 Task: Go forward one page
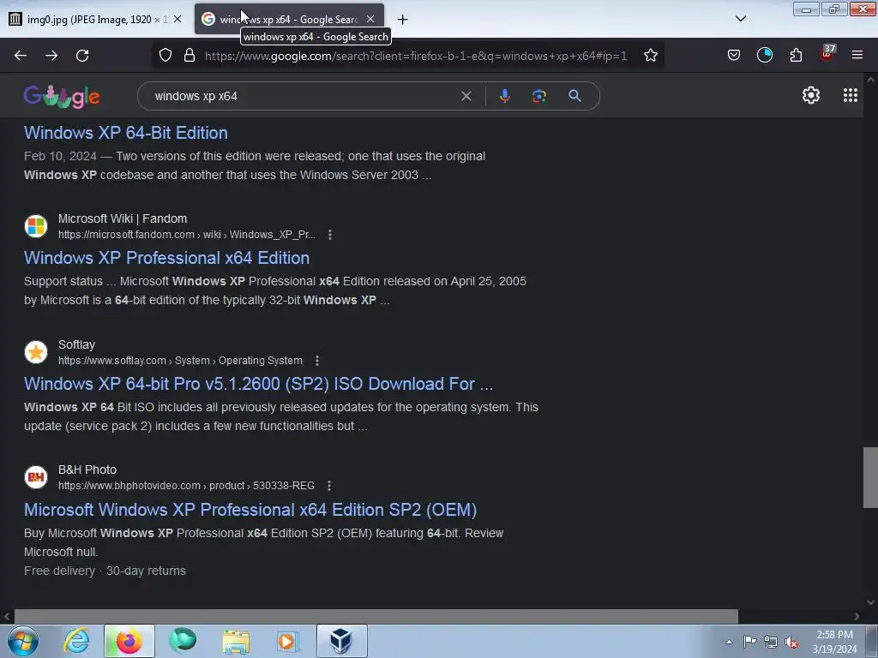[51, 56]
